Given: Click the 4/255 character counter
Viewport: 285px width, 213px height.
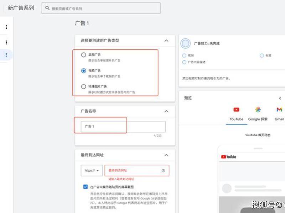Looking at the screenshot, I should pos(157,136).
